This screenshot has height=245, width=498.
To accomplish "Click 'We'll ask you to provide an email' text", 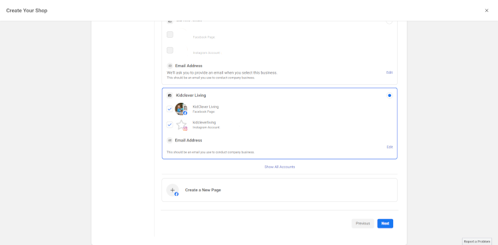I will tap(222, 73).
